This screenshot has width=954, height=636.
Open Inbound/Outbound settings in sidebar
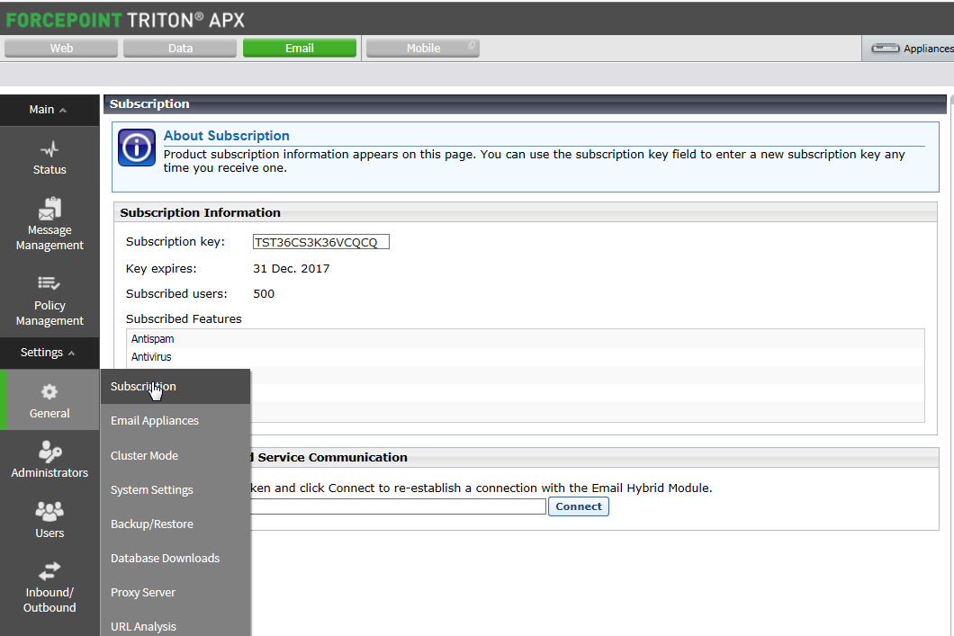[49, 587]
